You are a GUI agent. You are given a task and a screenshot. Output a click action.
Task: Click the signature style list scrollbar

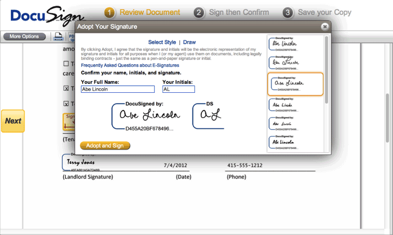point(326,70)
